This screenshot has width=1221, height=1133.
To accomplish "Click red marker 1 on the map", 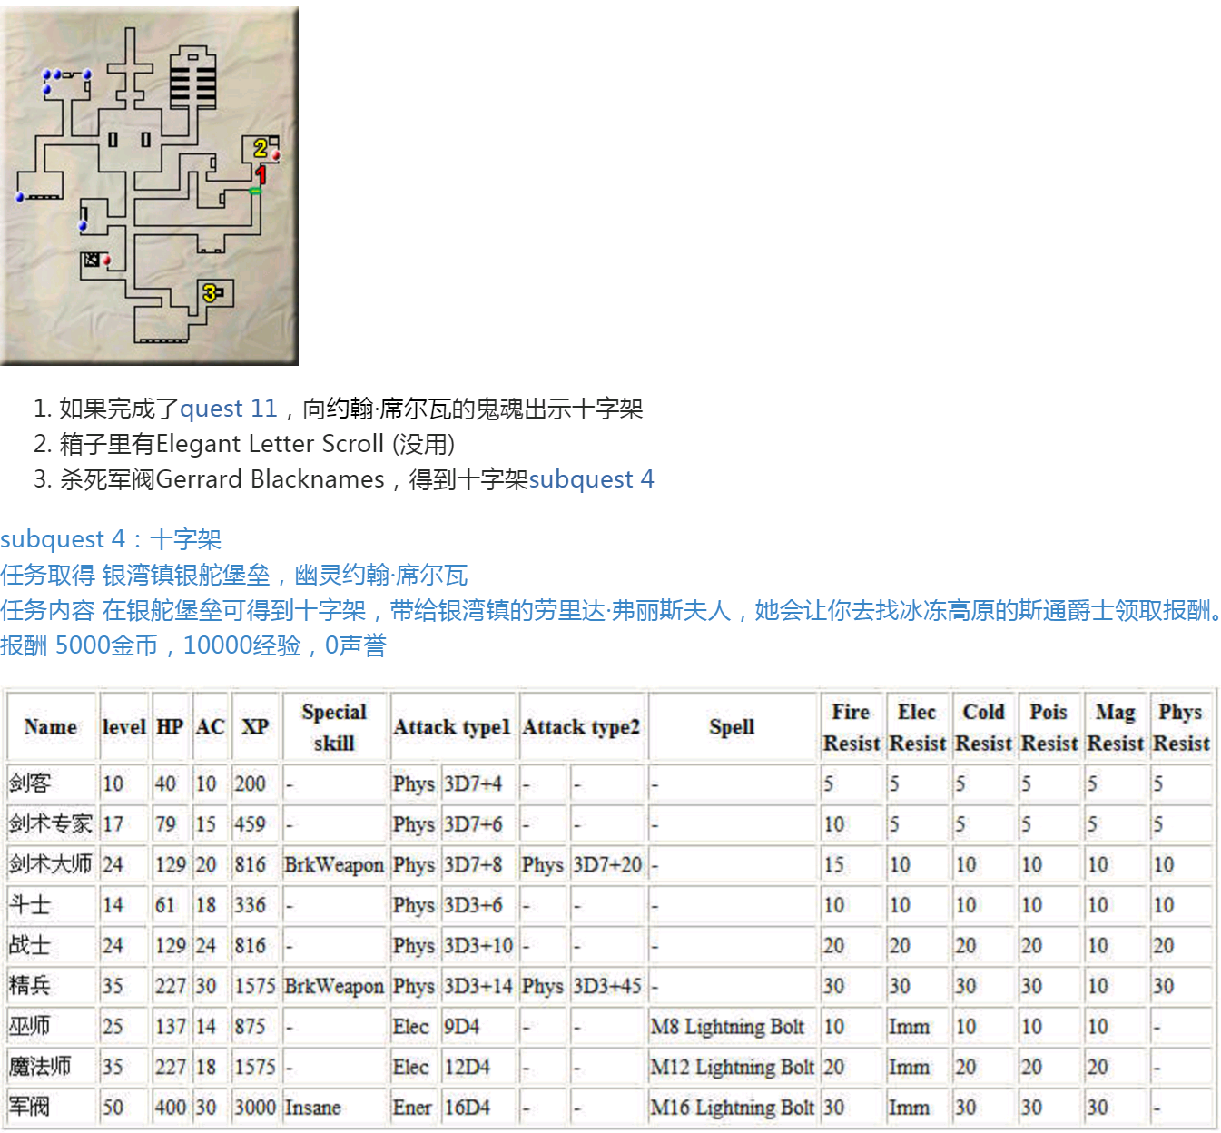I will [x=261, y=174].
